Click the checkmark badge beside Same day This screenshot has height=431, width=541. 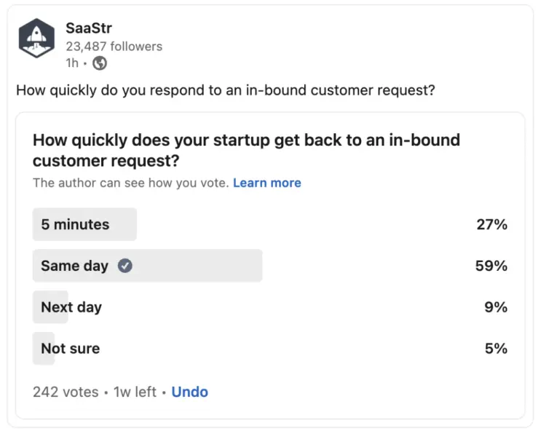(x=125, y=266)
